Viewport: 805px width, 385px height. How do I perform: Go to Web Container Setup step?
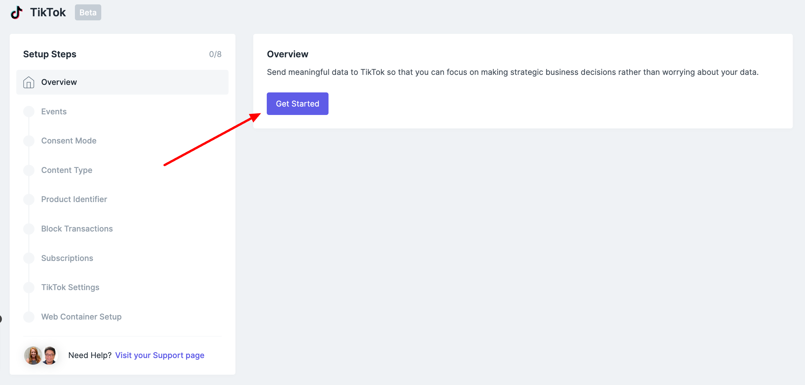[81, 317]
